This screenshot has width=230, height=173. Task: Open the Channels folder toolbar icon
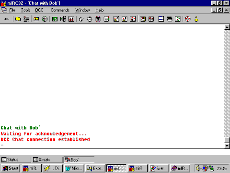[x=36, y=19]
